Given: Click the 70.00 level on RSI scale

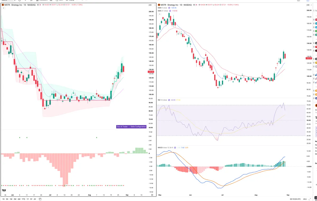Looking at the screenshot, I should 308,105.
